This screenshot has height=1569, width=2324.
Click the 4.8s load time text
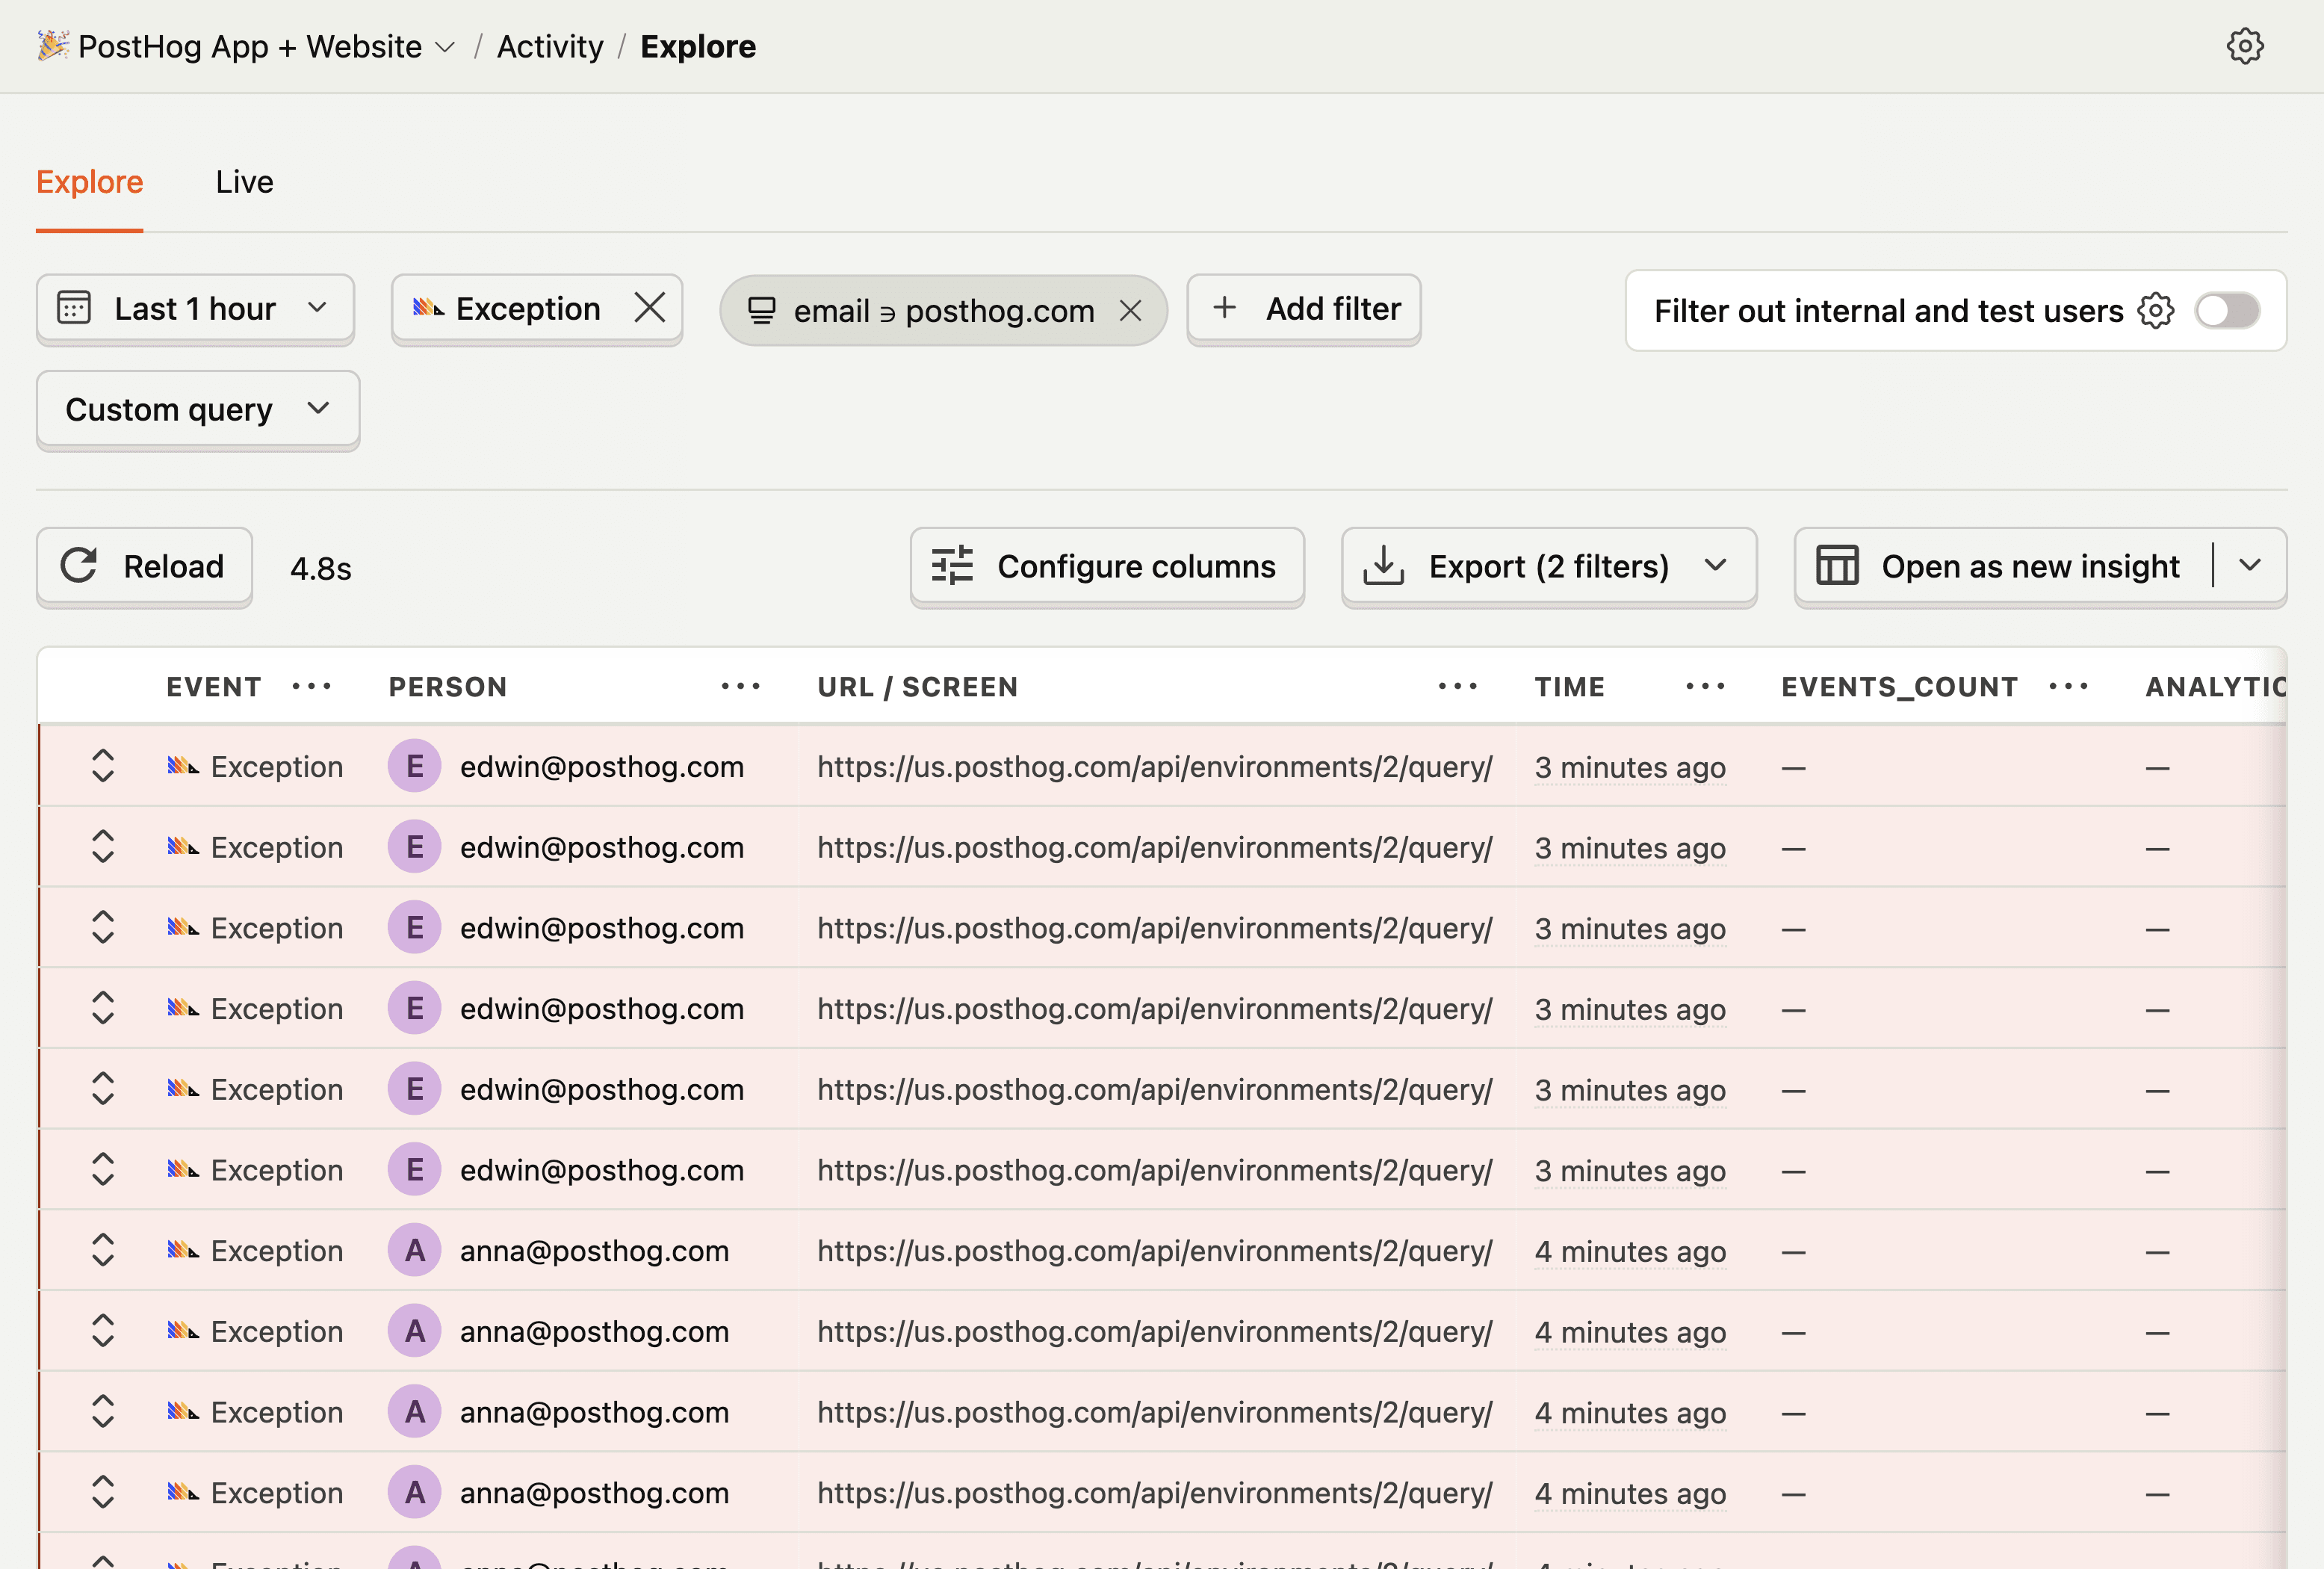[x=320, y=568]
